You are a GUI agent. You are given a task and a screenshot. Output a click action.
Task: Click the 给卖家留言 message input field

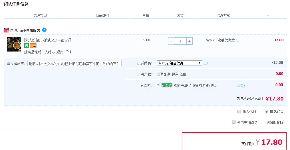click(74, 63)
